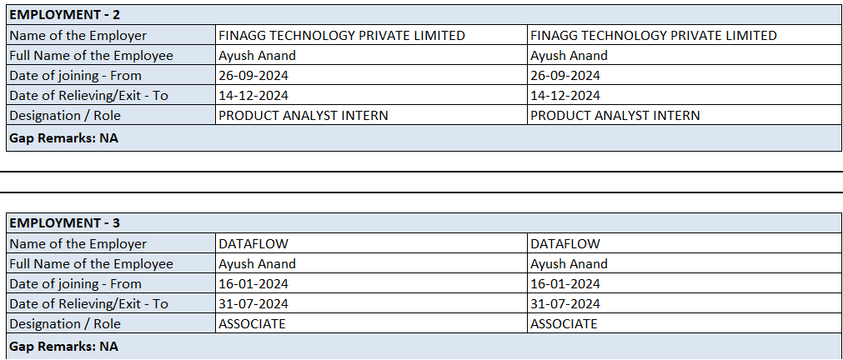Select the first 26-09-2024 joining date cell
843x360 pixels.
click(x=253, y=75)
